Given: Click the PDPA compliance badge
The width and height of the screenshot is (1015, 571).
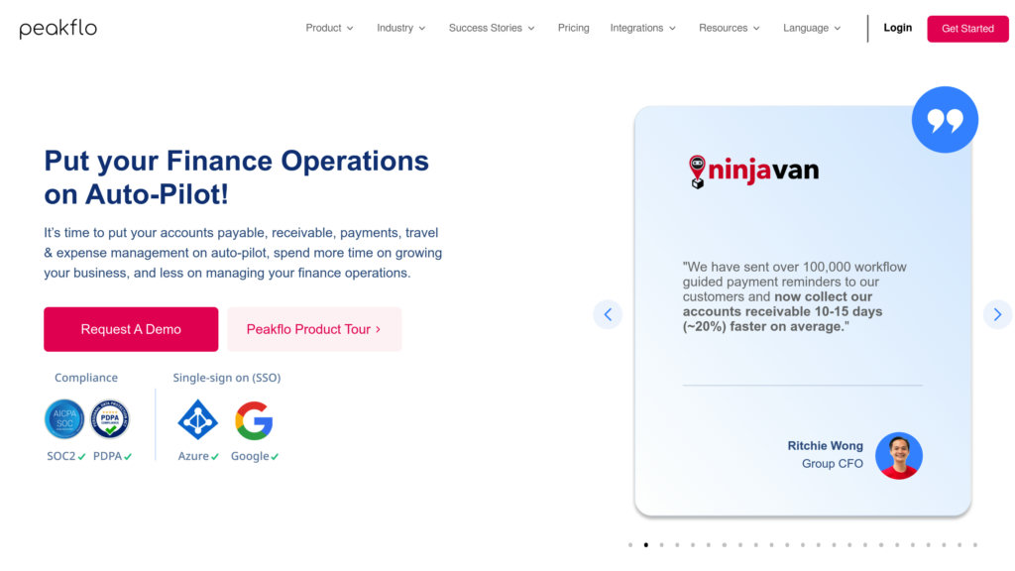Looking at the screenshot, I should (x=110, y=419).
